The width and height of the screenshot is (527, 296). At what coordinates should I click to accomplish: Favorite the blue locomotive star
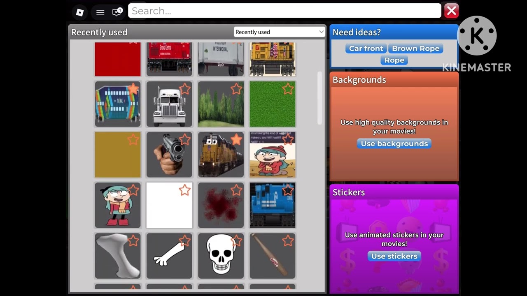[288, 190]
